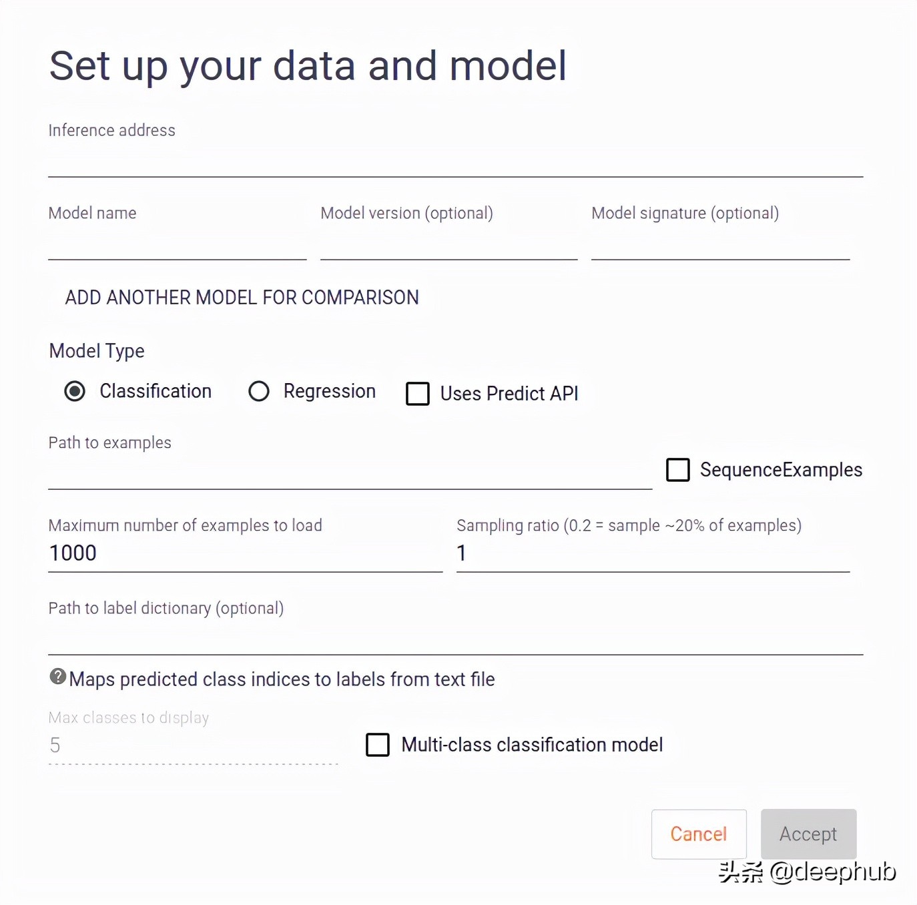Image resolution: width=917 pixels, height=905 pixels.
Task: Check the SequenceExamples checkbox
Action: coord(678,470)
